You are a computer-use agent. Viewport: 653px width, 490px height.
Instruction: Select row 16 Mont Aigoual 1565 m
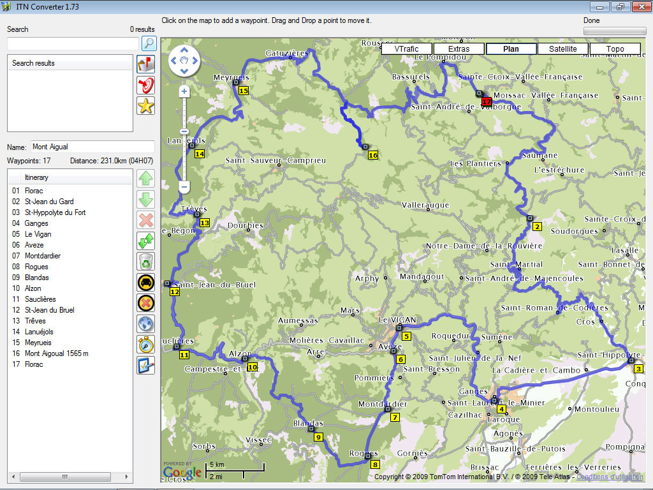pyautogui.click(x=70, y=353)
